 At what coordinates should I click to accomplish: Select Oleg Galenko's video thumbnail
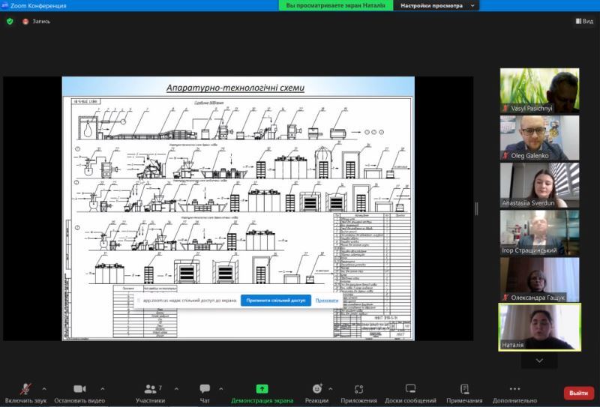coord(539,137)
